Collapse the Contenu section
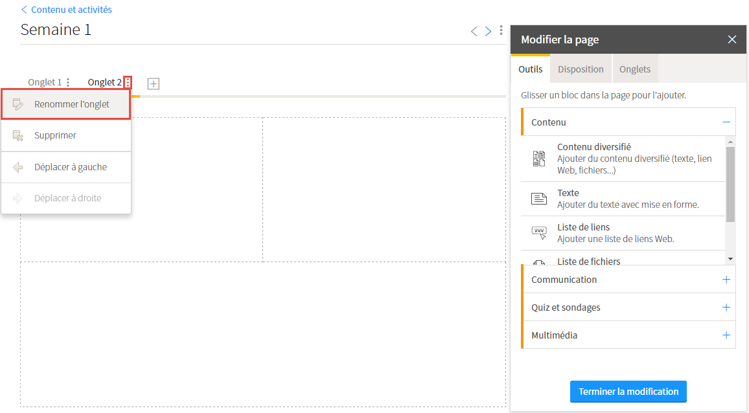749x413 pixels. tap(726, 122)
